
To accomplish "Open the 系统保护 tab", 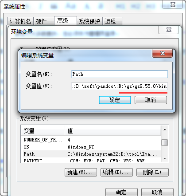I will pos(89,21).
